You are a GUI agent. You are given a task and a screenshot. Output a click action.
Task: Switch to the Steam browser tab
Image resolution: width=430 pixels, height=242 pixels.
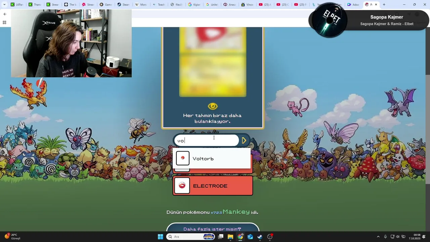tap(124, 5)
